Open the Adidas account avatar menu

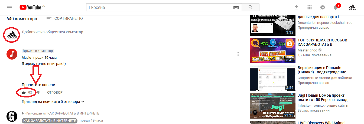coord(352,7)
